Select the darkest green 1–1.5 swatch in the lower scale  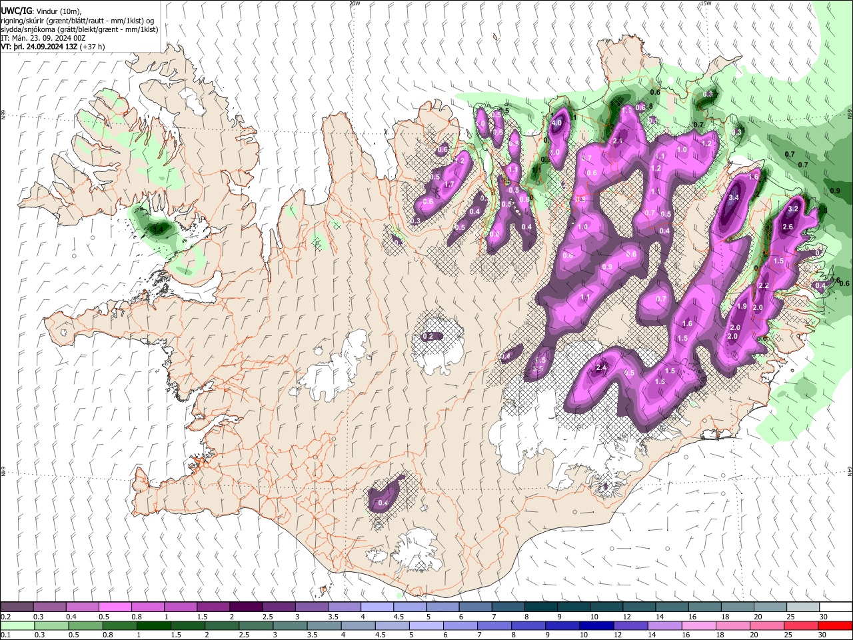pyautogui.click(x=153, y=626)
